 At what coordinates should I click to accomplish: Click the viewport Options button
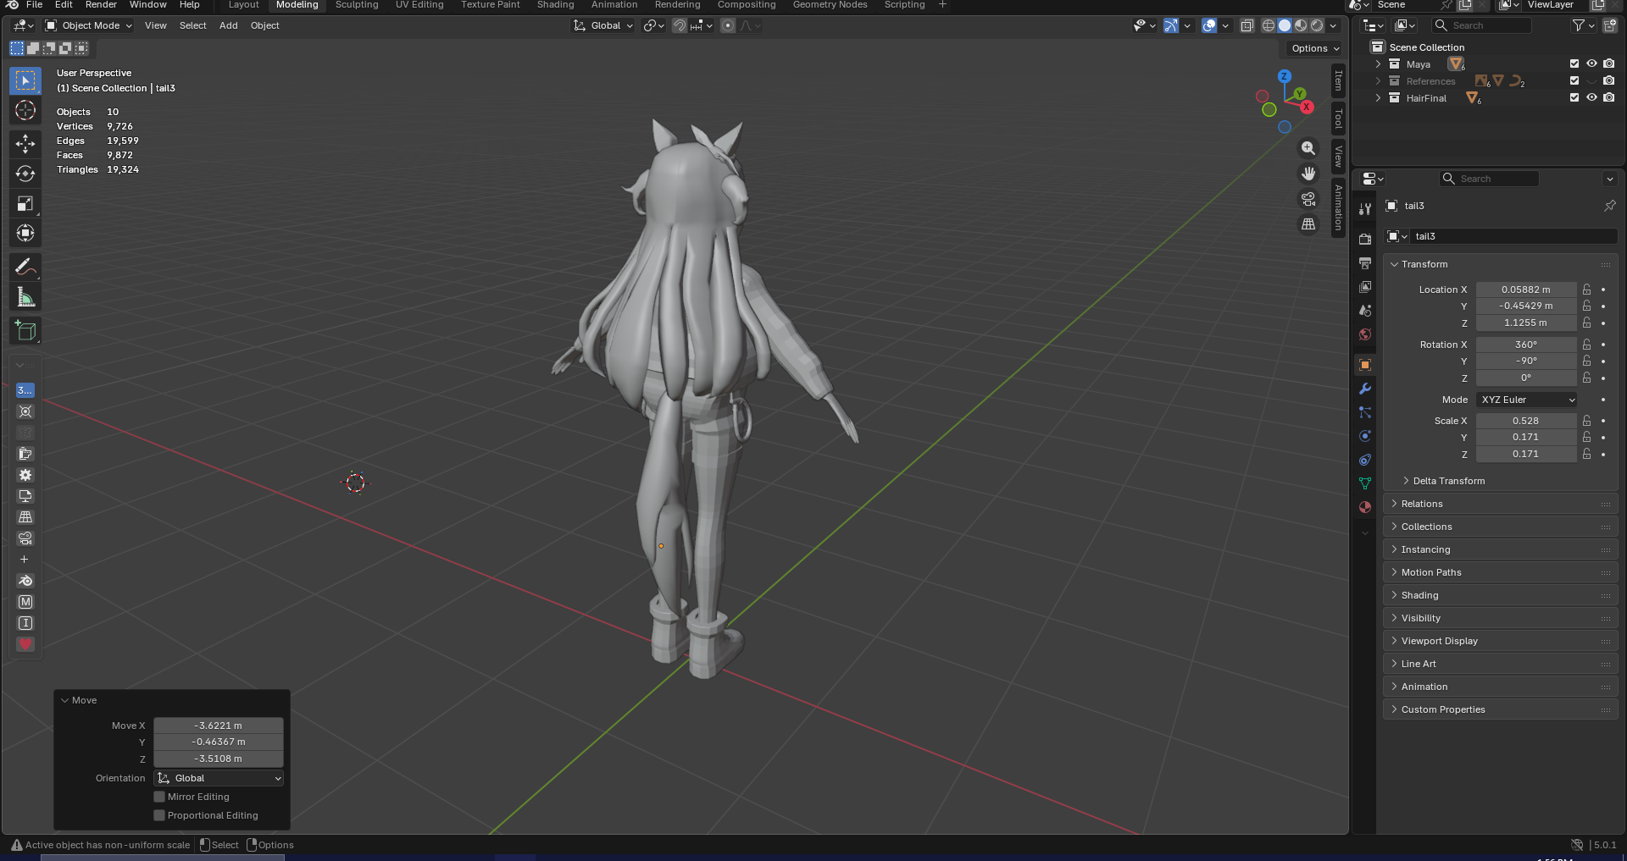(x=1315, y=48)
